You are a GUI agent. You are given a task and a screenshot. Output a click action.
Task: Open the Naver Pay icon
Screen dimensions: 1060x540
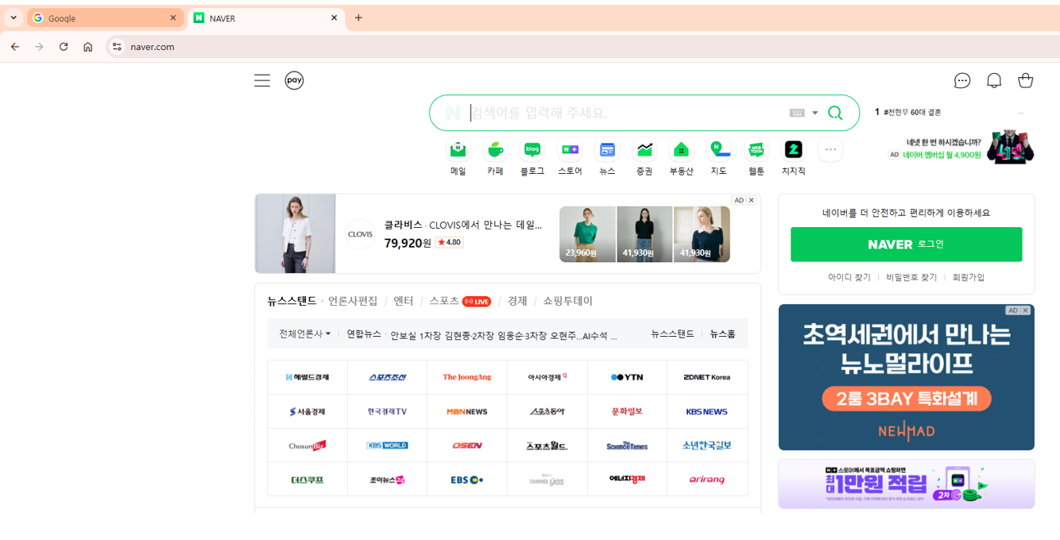tap(294, 80)
